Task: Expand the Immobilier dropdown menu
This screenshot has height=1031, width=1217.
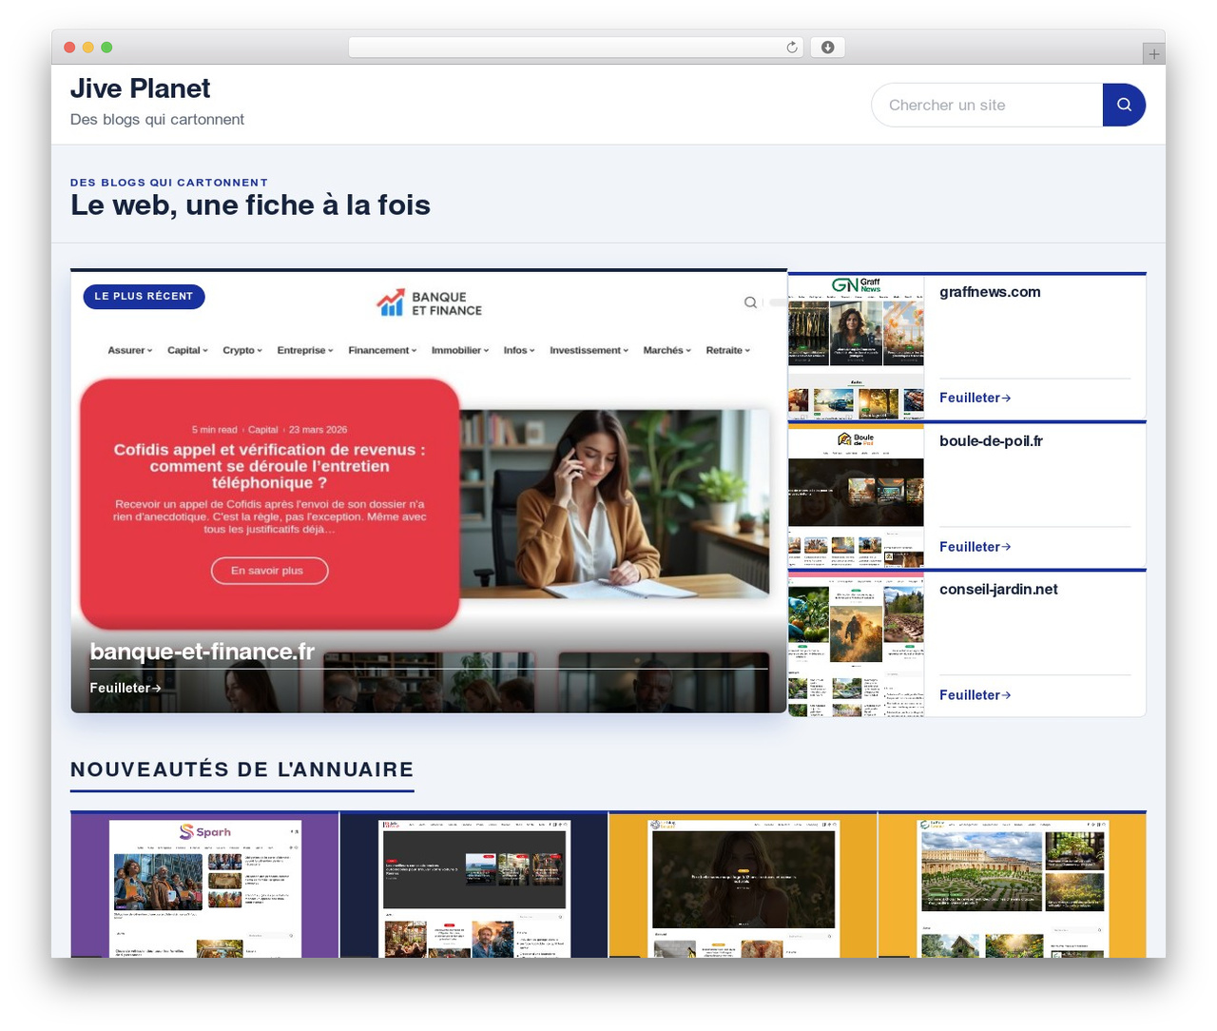Action: coord(460,350)
